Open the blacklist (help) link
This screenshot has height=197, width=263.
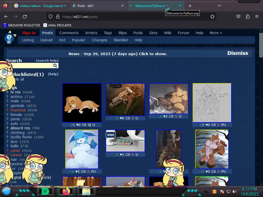pos(53,74)
